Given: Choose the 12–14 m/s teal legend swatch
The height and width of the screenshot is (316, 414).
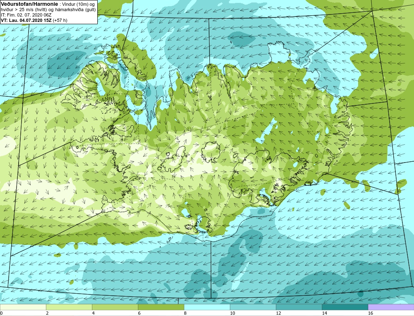Looking at the screenshot, I should click(x=298, y=307).
